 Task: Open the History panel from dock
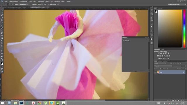pyautogui.click(x=152, y=10)
